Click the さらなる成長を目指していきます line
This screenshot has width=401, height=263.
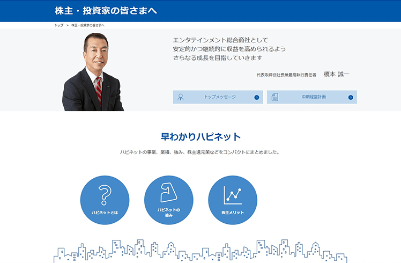pyautogui.click(x=218, y=58)
